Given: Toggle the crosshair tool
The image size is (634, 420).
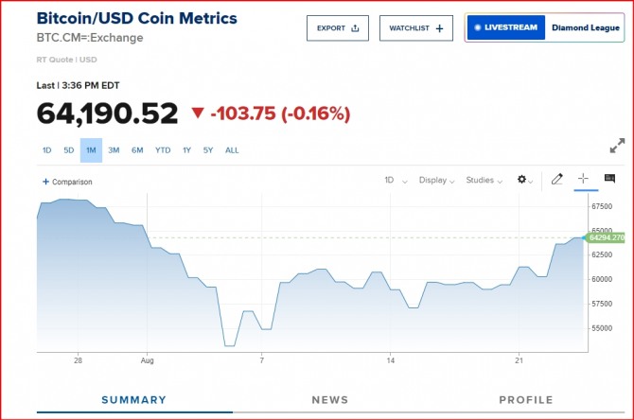Looking at the screenshot, I should 583,179.
